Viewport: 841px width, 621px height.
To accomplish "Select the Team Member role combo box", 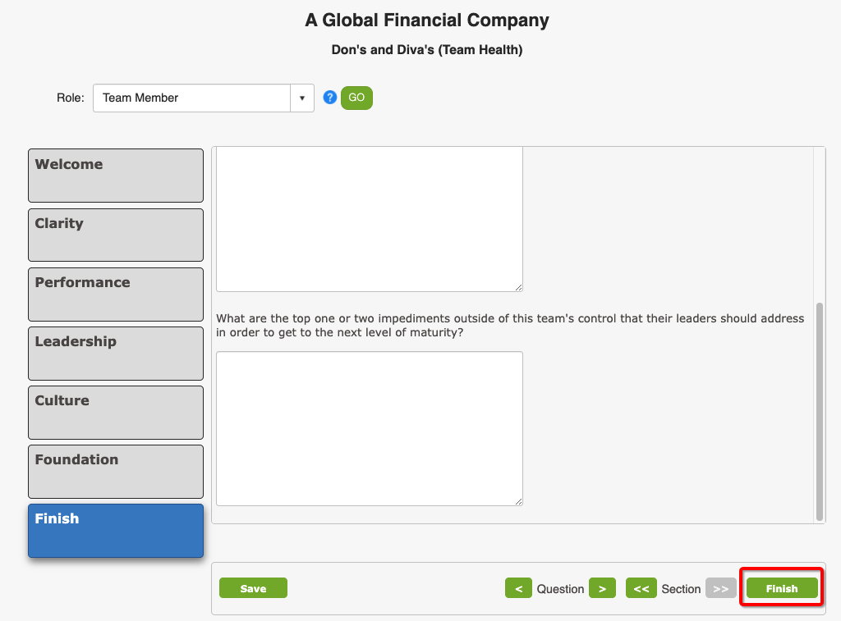I will click(x=204, y=98).
